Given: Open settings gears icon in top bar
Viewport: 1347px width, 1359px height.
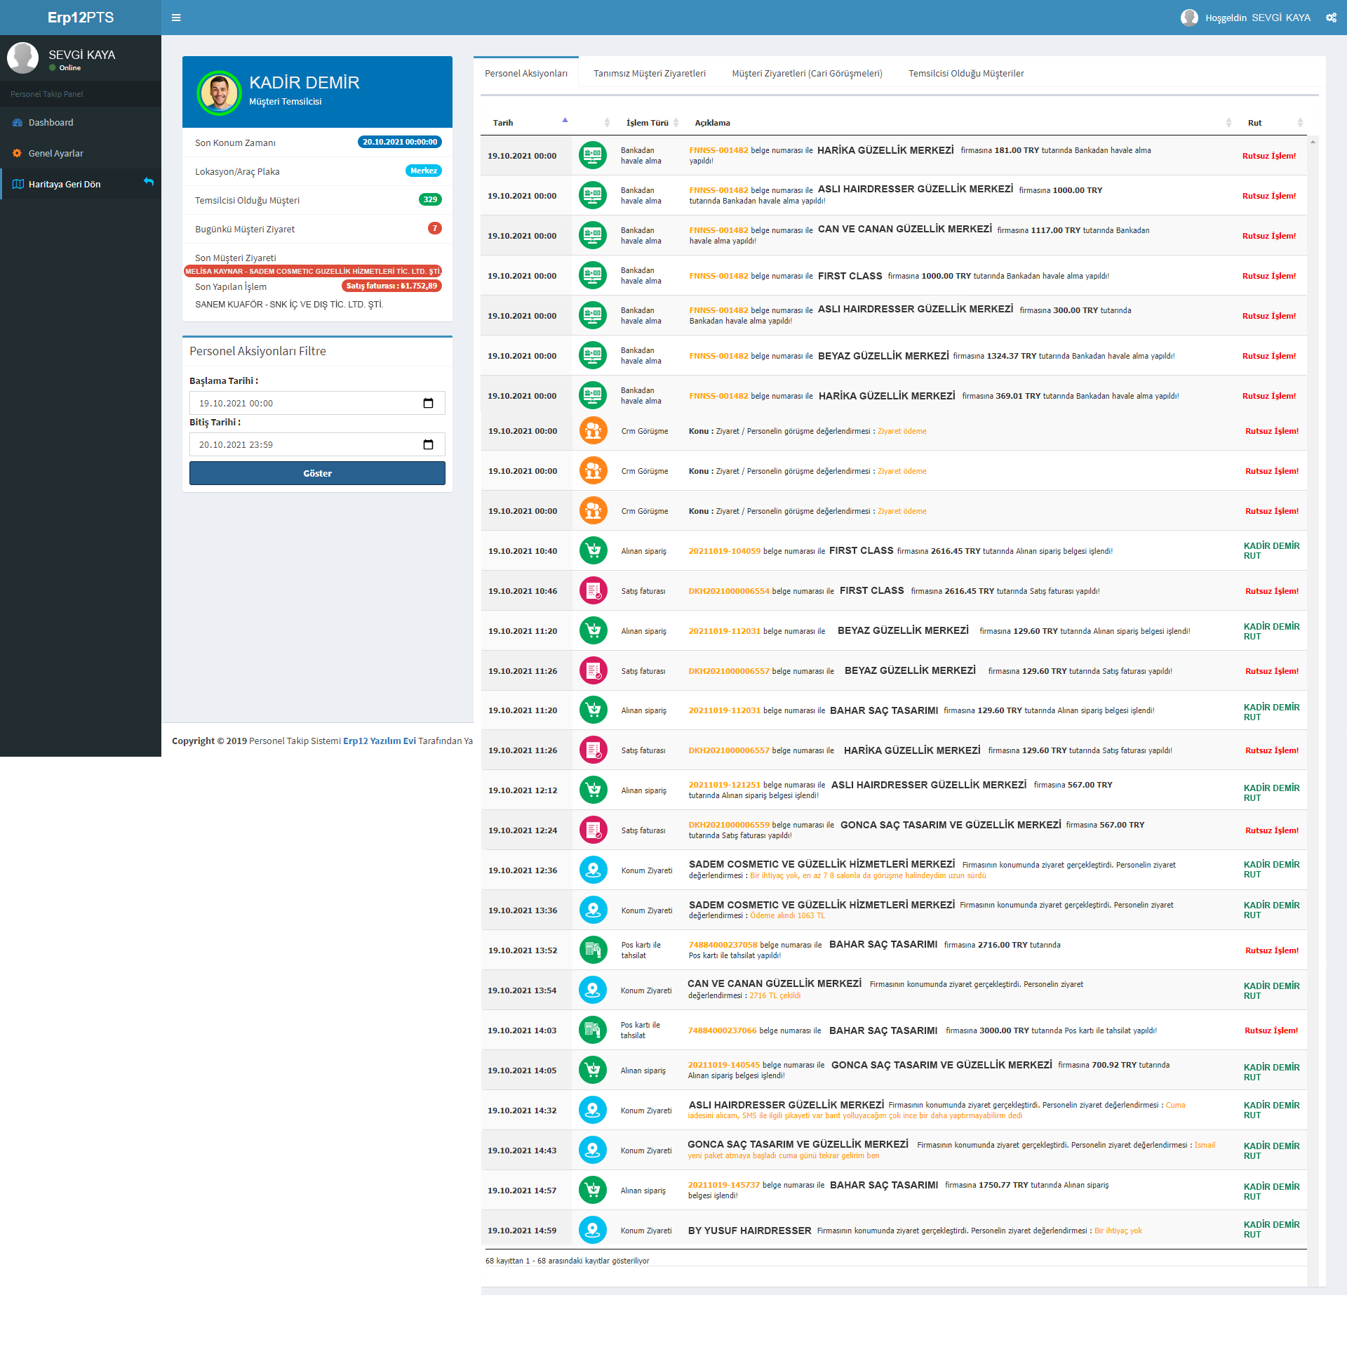Looking at the screenshot, I should [x=1330, y=18].
